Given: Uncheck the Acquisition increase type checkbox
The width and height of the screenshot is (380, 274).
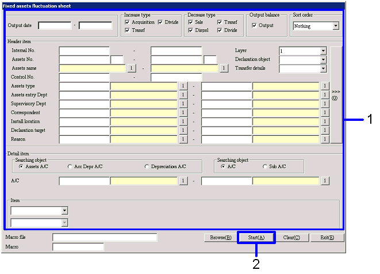Looking at the screenshot, I should pos(127,22).
